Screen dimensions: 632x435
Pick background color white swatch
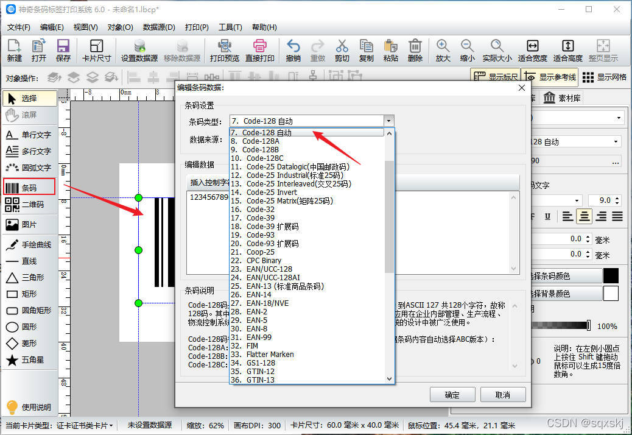(x=611, y=294)
